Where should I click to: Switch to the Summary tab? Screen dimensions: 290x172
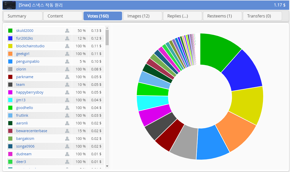tap(23, 16)
